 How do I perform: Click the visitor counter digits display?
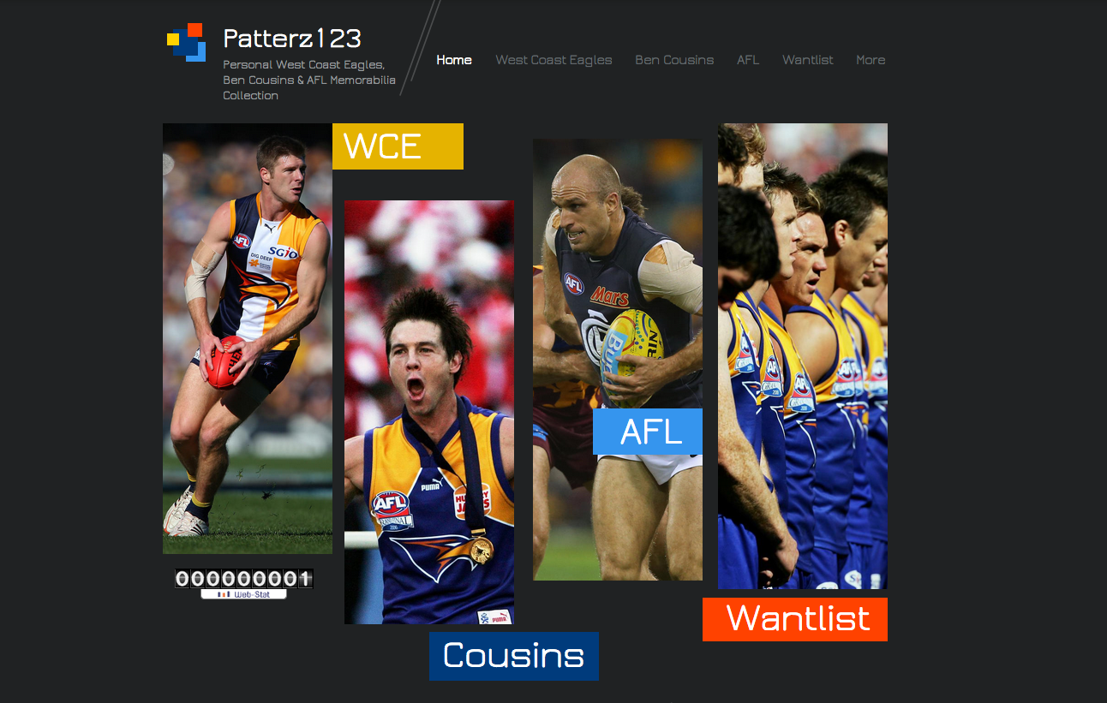pyautogui.click(x=242, y=579)
